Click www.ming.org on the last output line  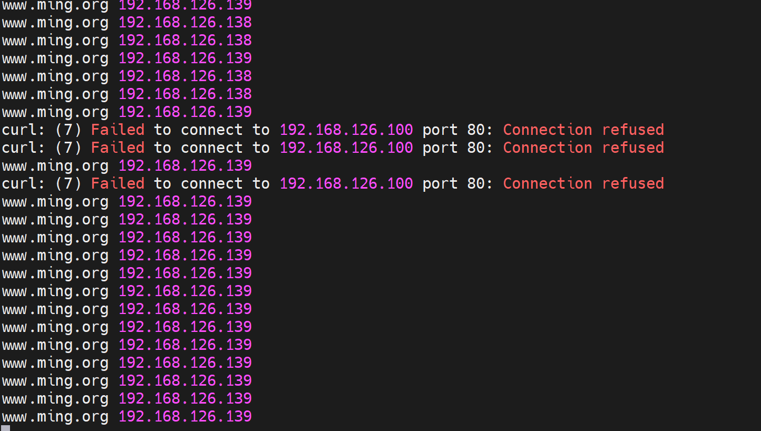55,416
